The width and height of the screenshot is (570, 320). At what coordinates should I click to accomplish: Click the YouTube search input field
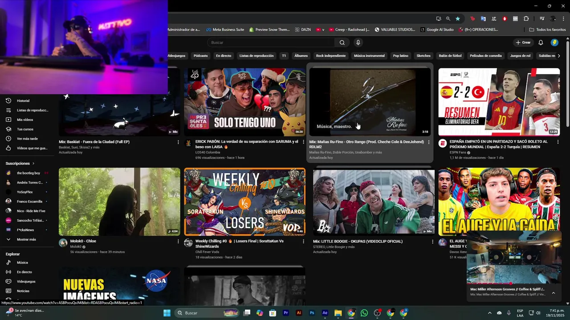click(x=271, y=43)
